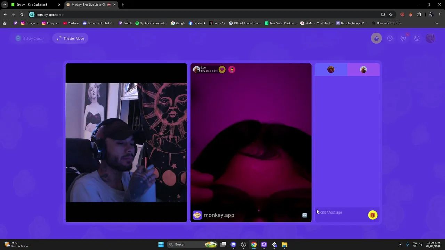Reload the page
445x250 pixels.
coord(22,15)
